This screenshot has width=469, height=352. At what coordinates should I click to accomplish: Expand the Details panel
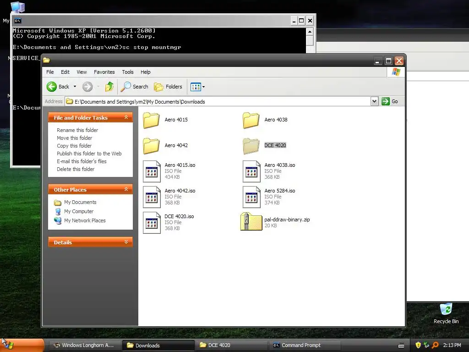pos(126,242)
